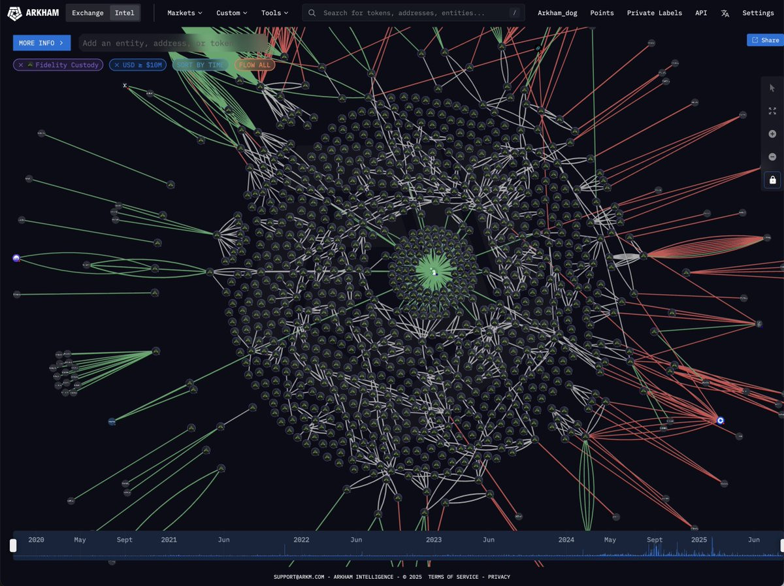Screen dimensions: 784x586
Task: Switch to Exchange mode
Action: click(x=88, y=13)
